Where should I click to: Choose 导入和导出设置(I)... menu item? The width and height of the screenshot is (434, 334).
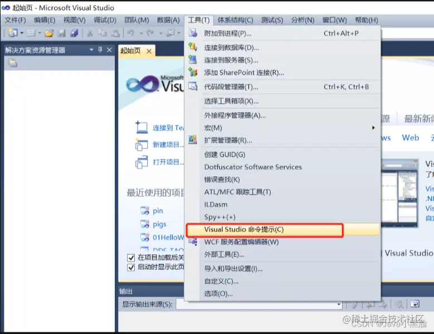[x=283, y=269]
